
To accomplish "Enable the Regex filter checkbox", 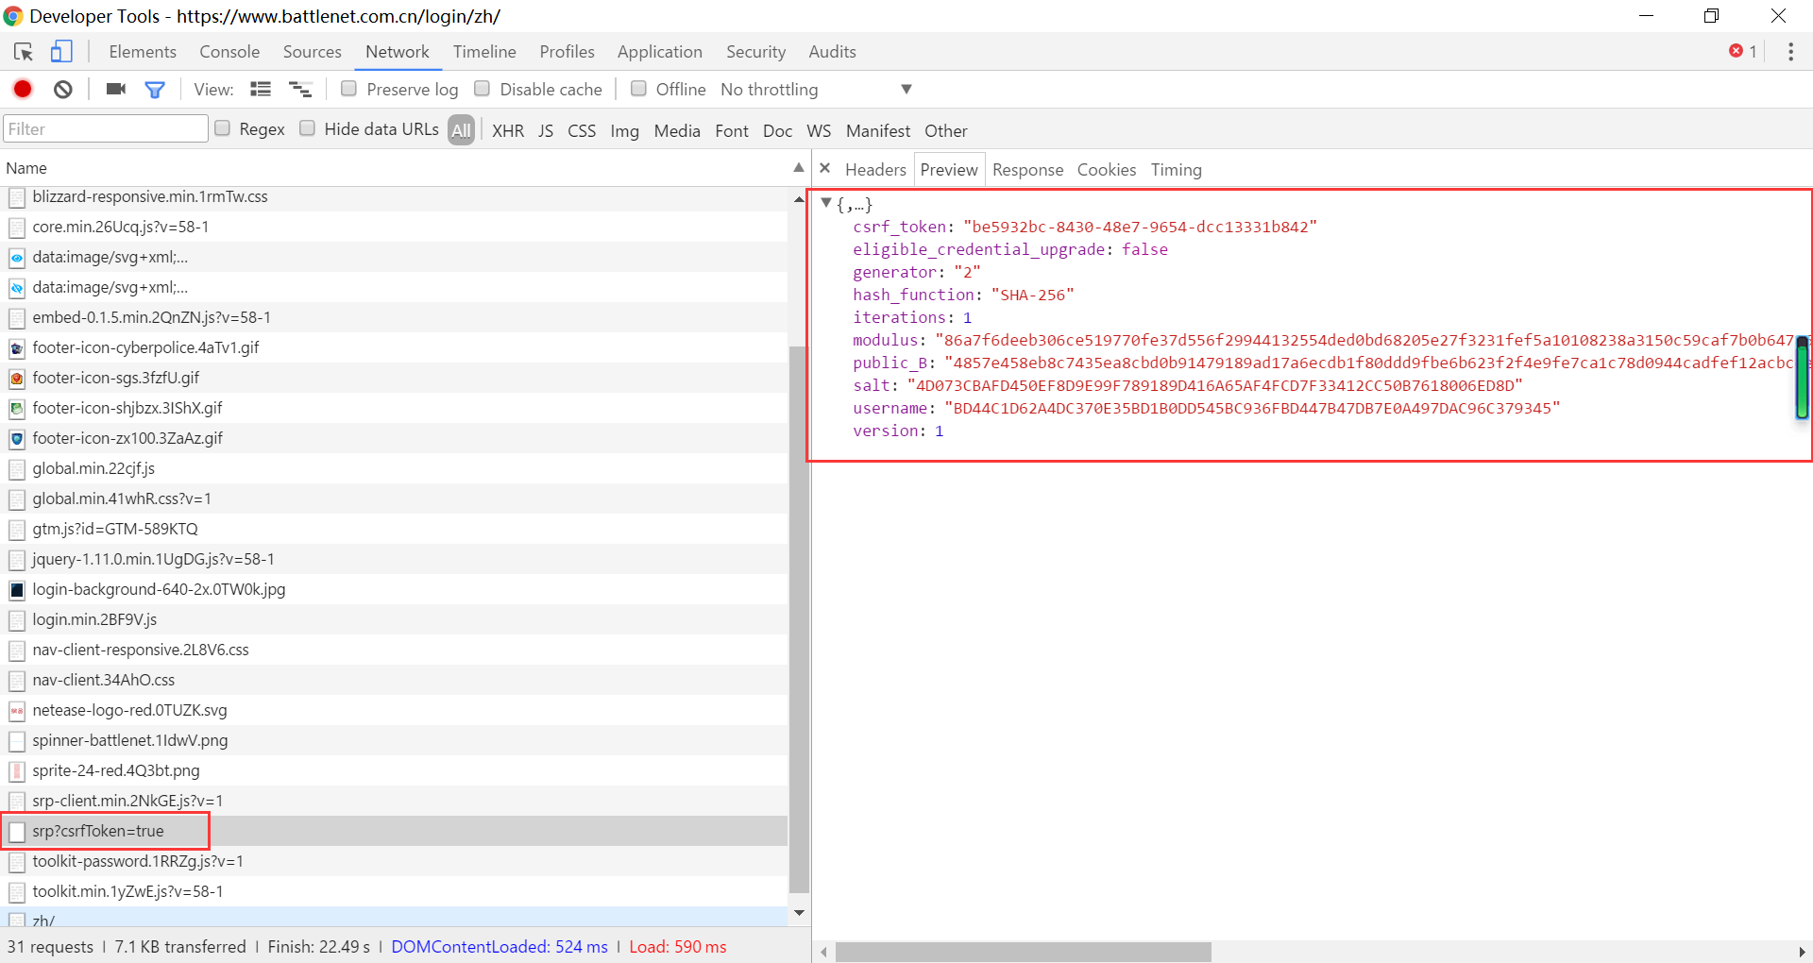I will pos(222,128).
